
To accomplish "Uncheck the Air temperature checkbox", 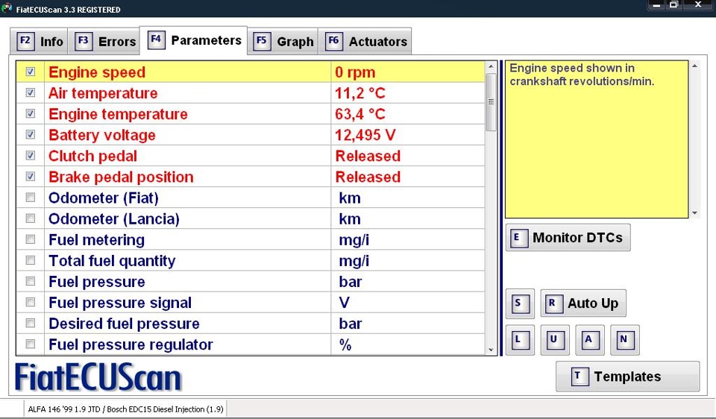I will pyautogui.click(x=30, y=92).
